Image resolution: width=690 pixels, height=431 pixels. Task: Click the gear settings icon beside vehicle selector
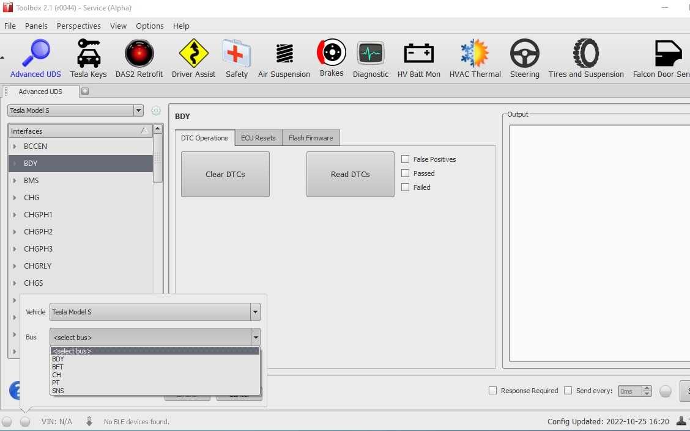pyautogui.click(x=156, y=110)
